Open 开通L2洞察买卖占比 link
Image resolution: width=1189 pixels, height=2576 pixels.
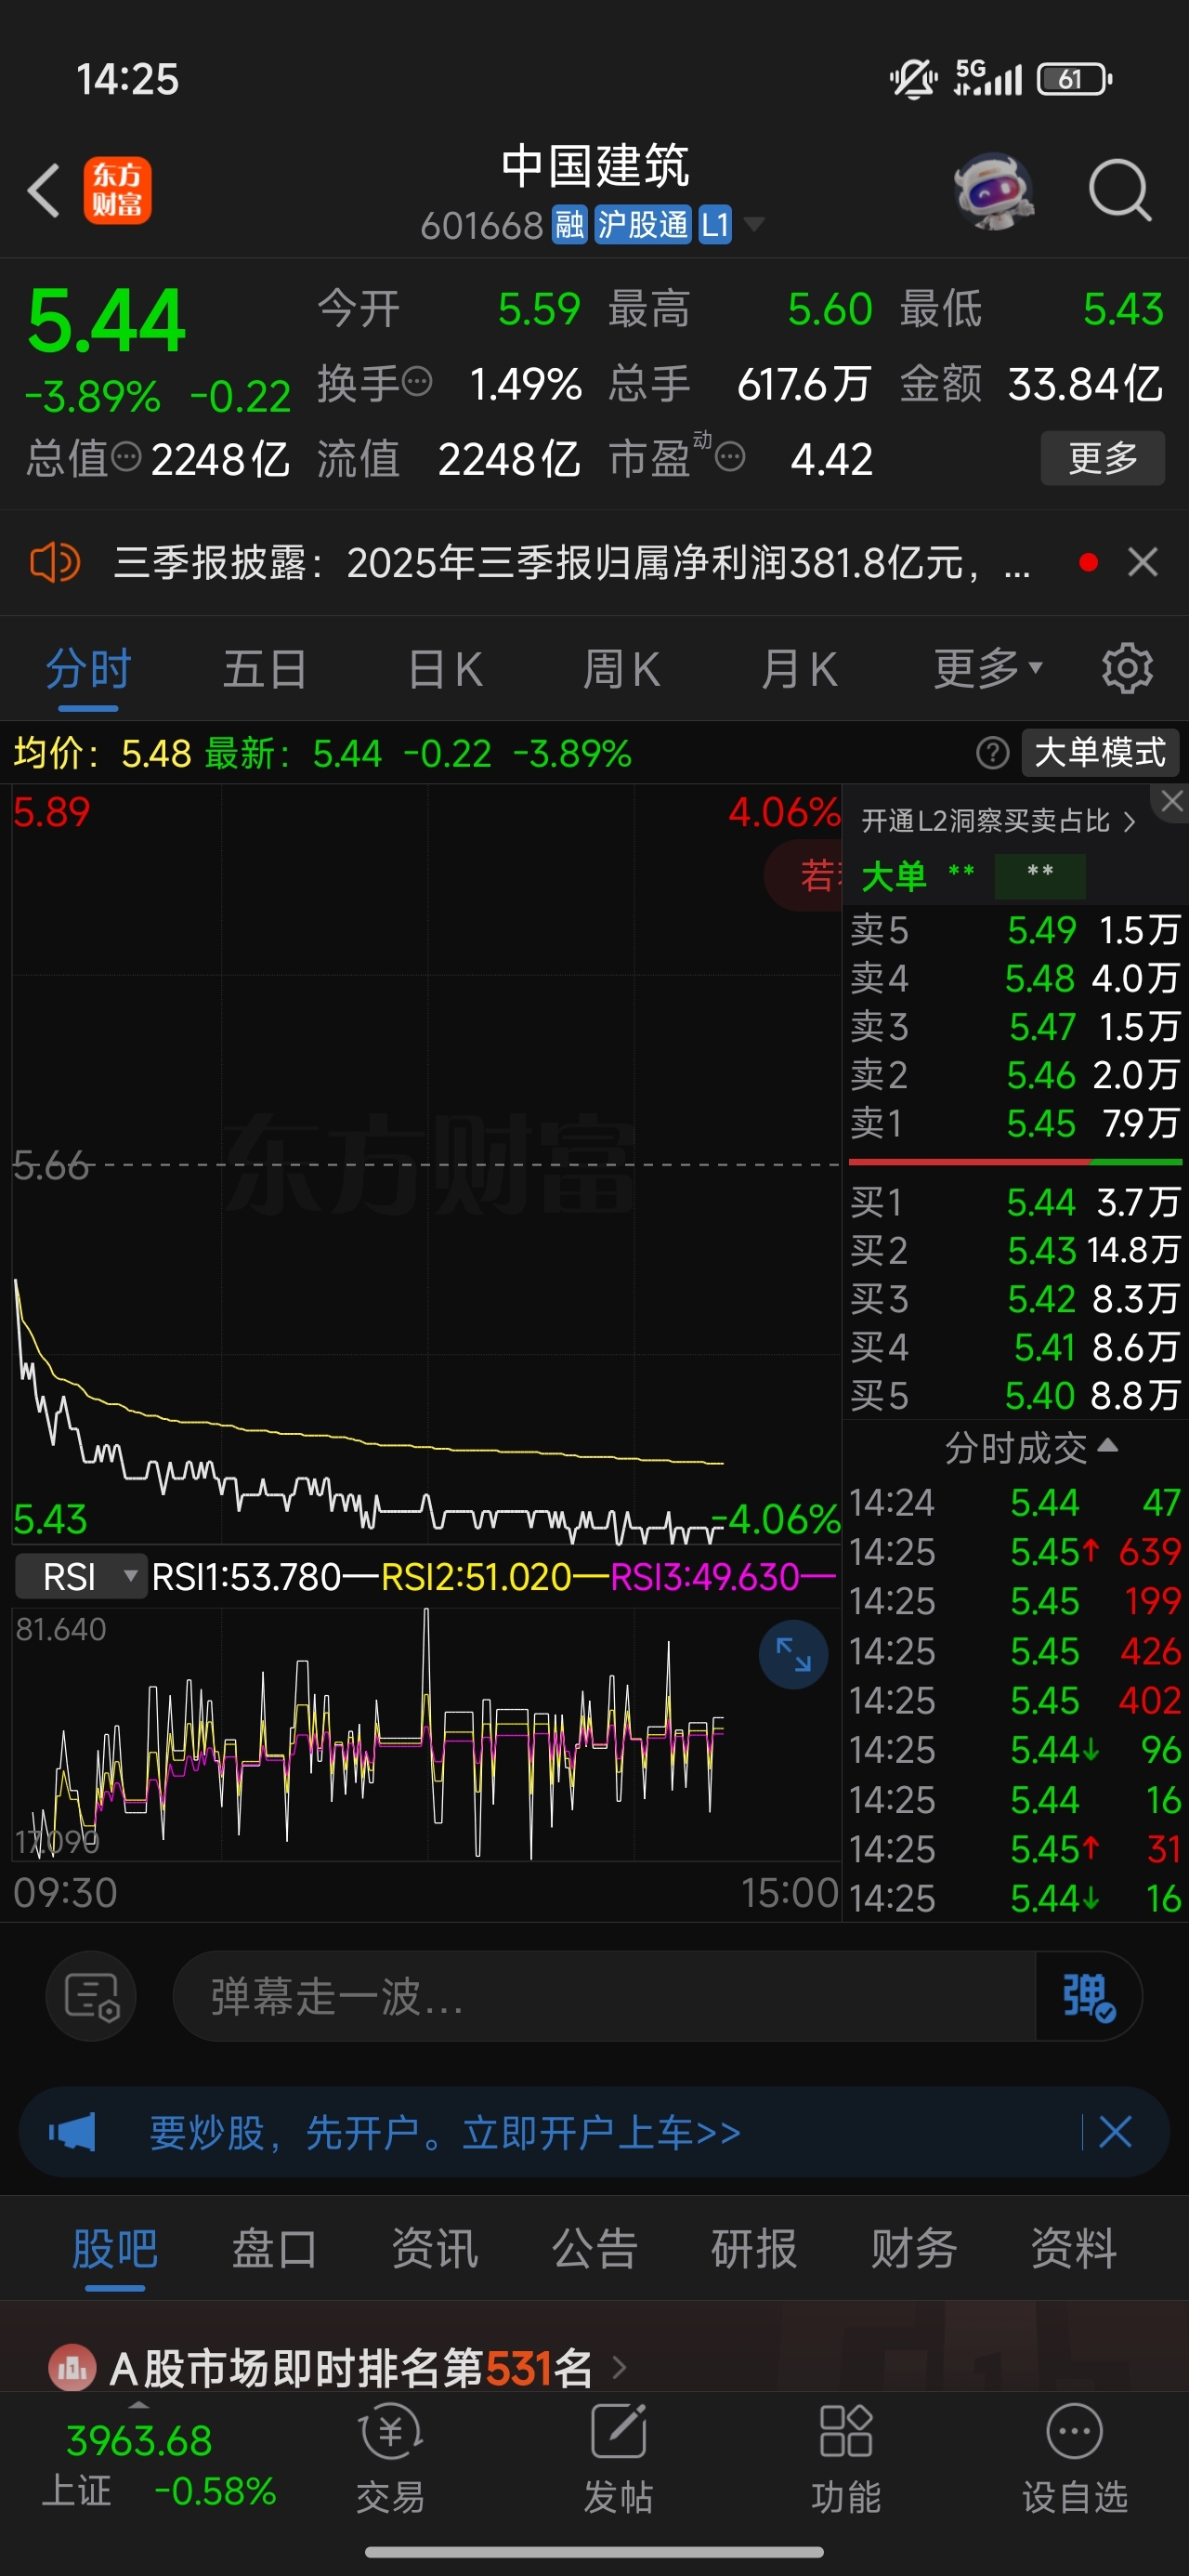click(998, 821)
